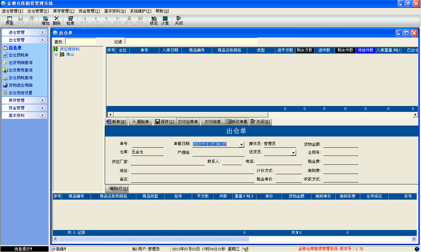Expand the 佛山 tree node

(x=56, y=54)
